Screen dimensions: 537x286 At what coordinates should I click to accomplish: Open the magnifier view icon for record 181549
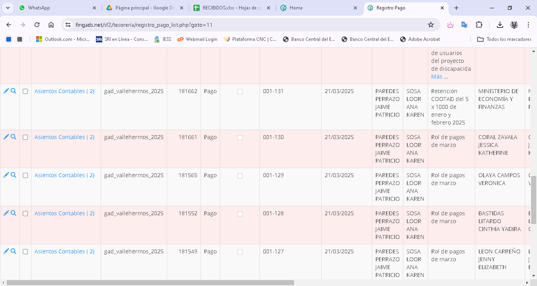pos(13,251)
